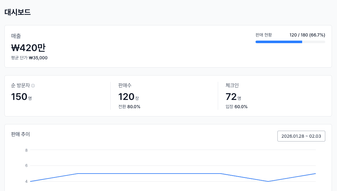Click the info icon next to 순 방문자
Viewport: 337px width, 191px height.
pos(33,86)
